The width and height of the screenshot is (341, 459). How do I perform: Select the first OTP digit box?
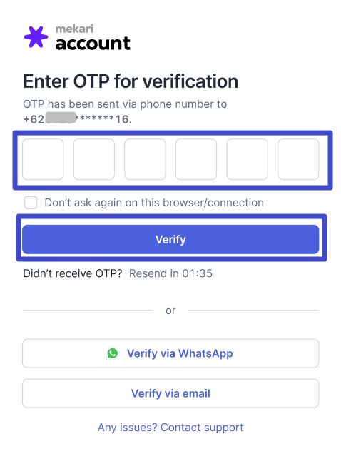[x=43, y=159]
